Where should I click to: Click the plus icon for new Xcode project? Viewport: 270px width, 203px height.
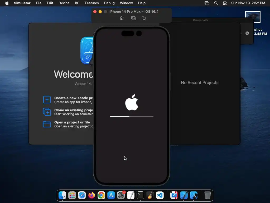click(x=47, y=100)
